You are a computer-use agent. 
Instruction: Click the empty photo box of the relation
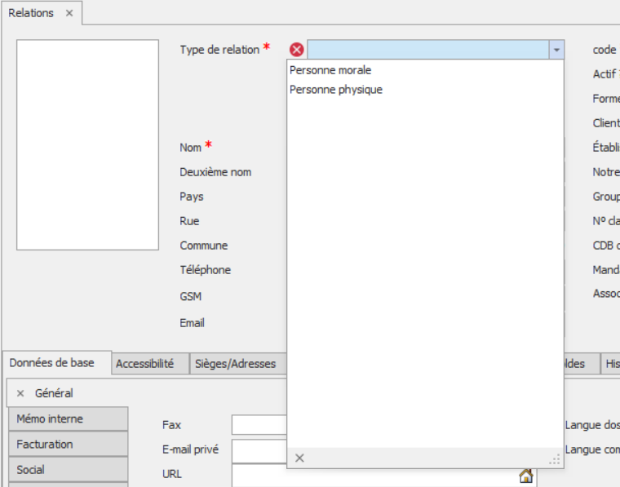(88, 144)
